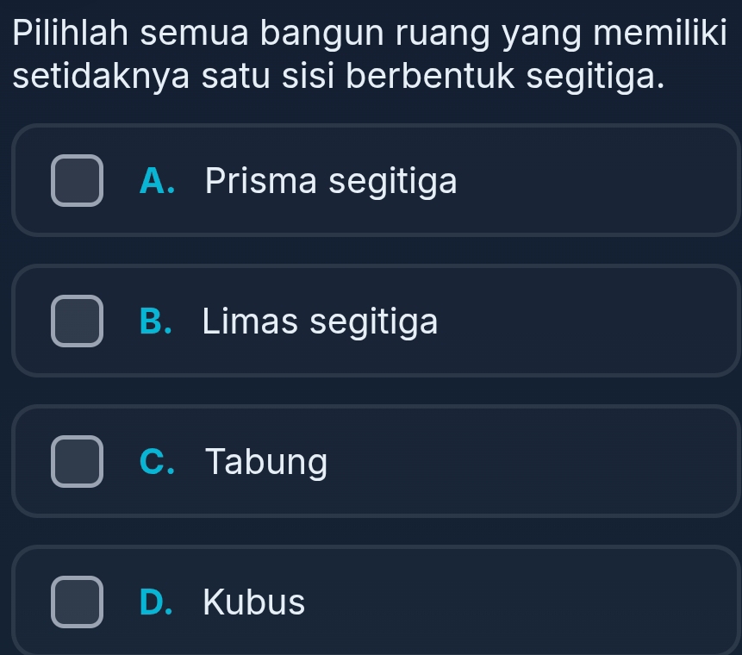Toggle the Kubus option checkbox

(x=77, y=602)
